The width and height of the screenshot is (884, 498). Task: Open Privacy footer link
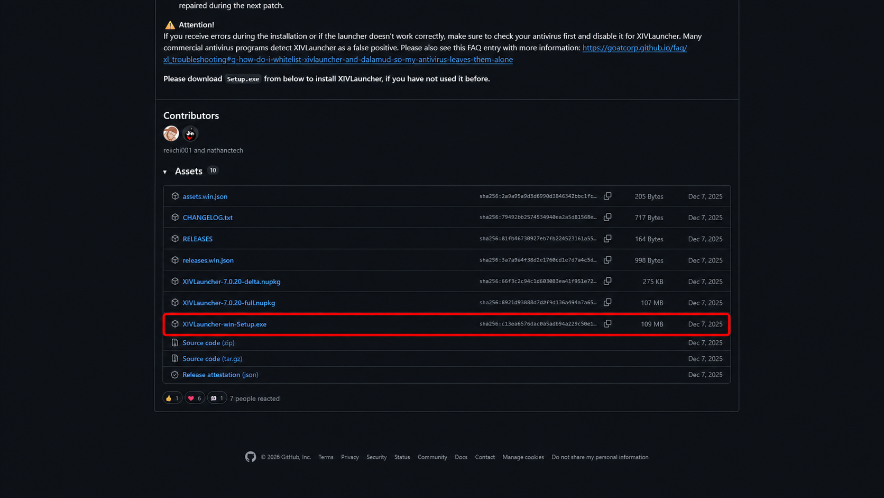pyautogui.click(x=350, y=457)
